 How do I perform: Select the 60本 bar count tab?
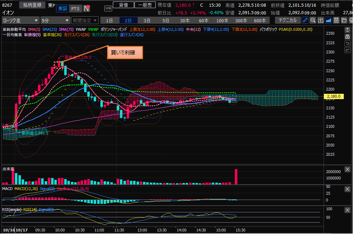coord(203,21)
